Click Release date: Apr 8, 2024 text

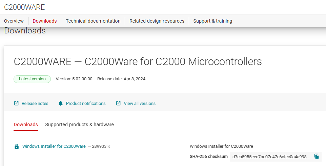[121, 79]
